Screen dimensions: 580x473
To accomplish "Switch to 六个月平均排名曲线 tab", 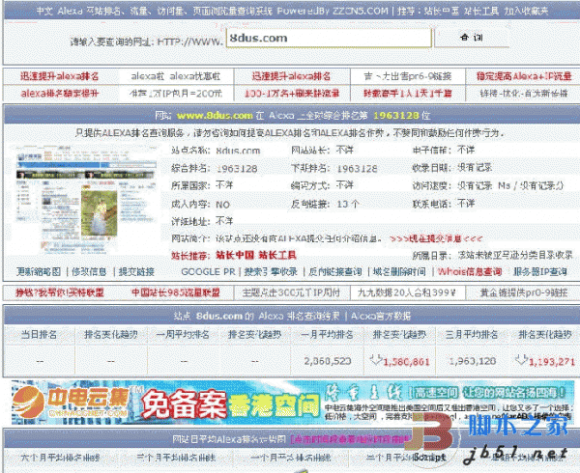I will coord(61,458).
